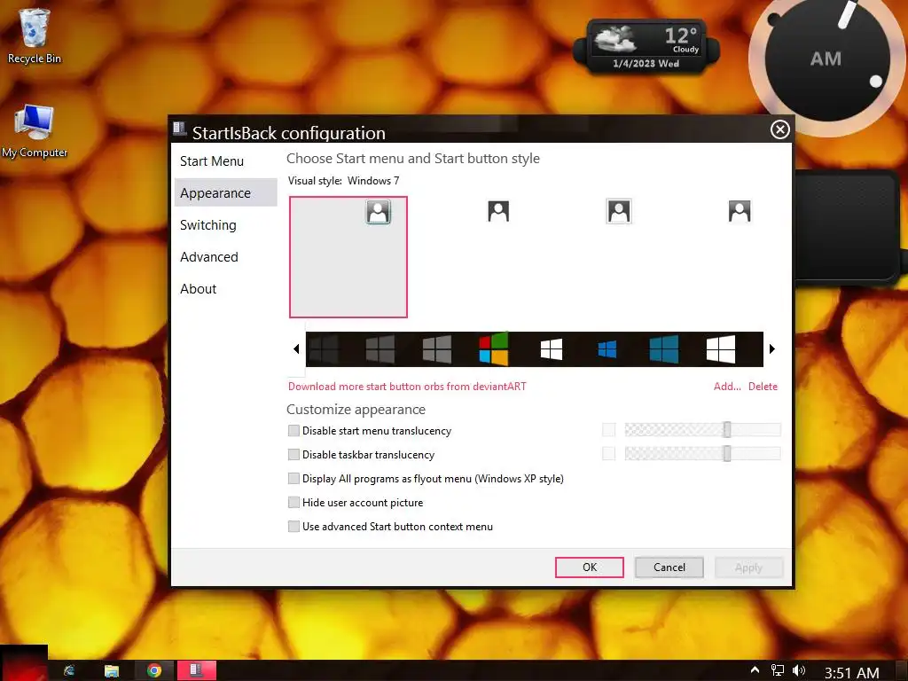Screen dimensions: 908x681
Task: Launch Google Chrome from the taskbar
Action: pyautogui.click(x=154, y=670)
